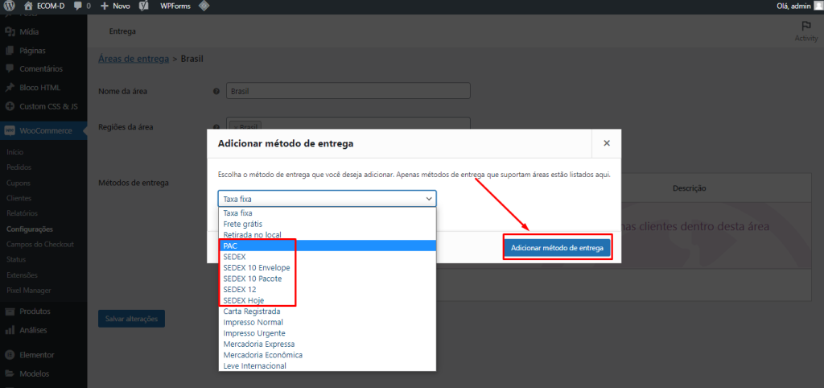This screenshot has height=388, width=824.
Task: Choose SEDEX 10 Pacote option
Action: click(327, 279)
